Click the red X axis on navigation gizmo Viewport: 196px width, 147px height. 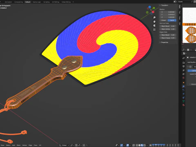(x=153, y=12)
